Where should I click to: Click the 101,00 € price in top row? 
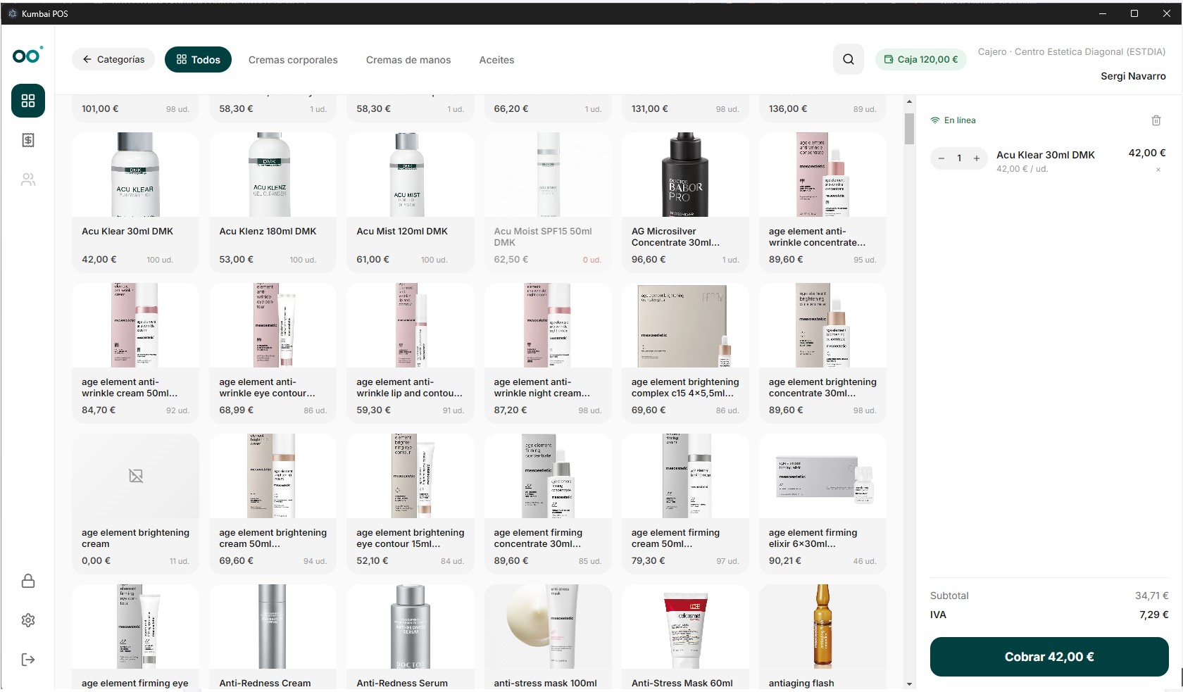[x=100, y=108]
